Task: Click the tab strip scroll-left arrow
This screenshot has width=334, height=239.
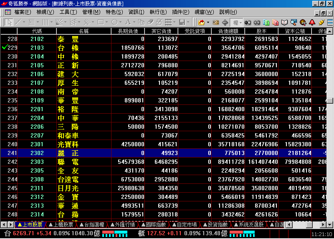Action: 4,224
